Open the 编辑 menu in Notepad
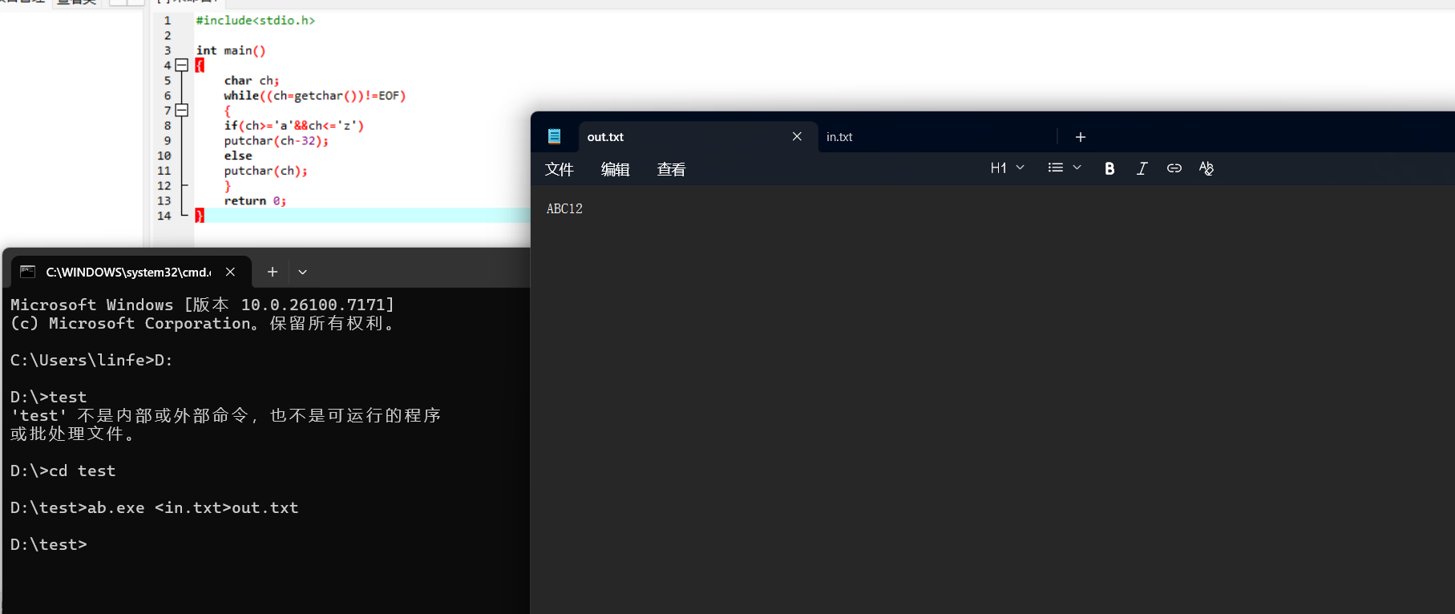 click(x=615, y=169)
